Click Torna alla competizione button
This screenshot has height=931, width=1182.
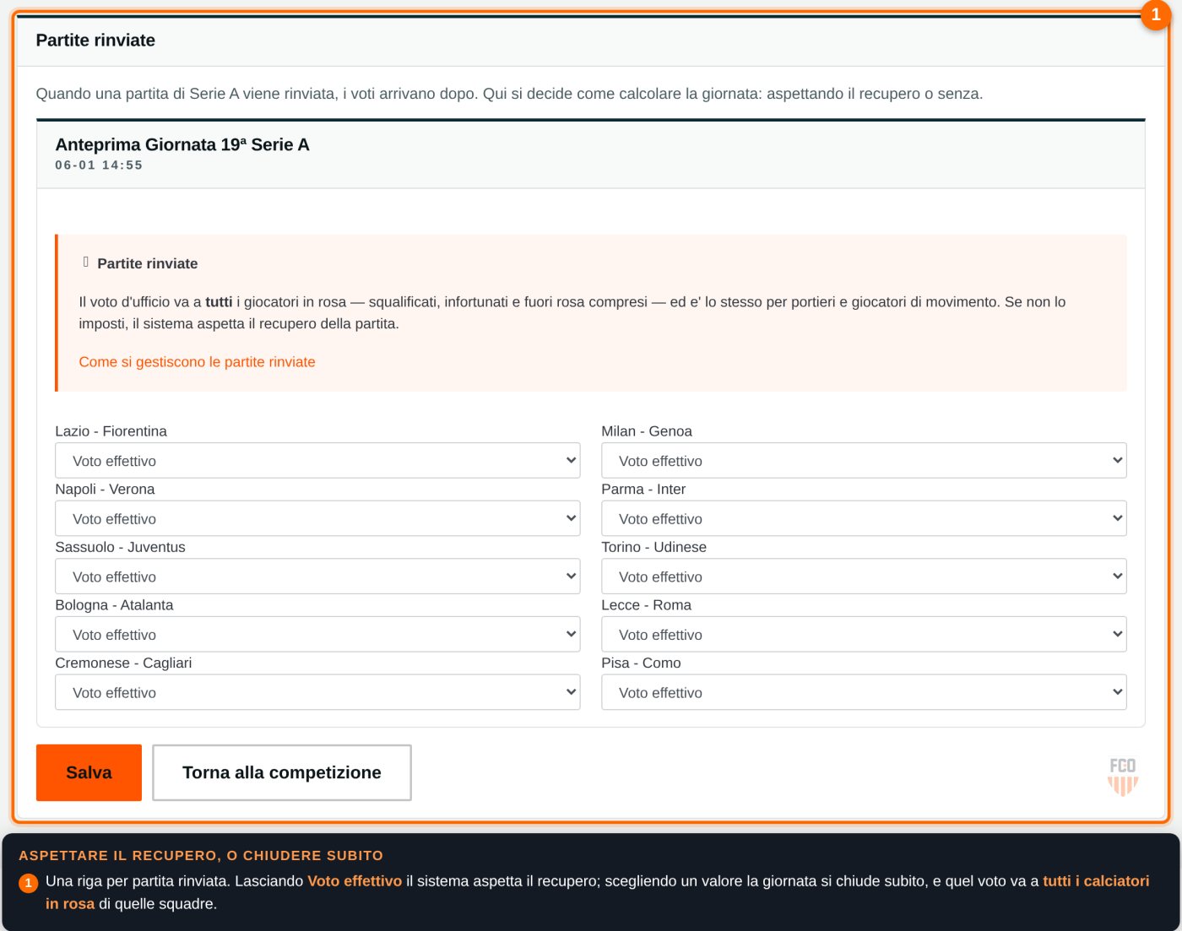pos(282,772)
